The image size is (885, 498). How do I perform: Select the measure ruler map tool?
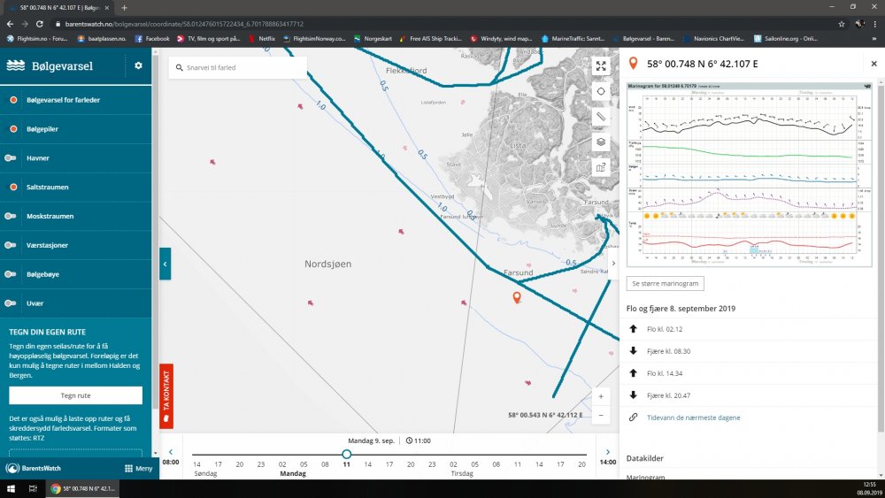tap(601, 117)
